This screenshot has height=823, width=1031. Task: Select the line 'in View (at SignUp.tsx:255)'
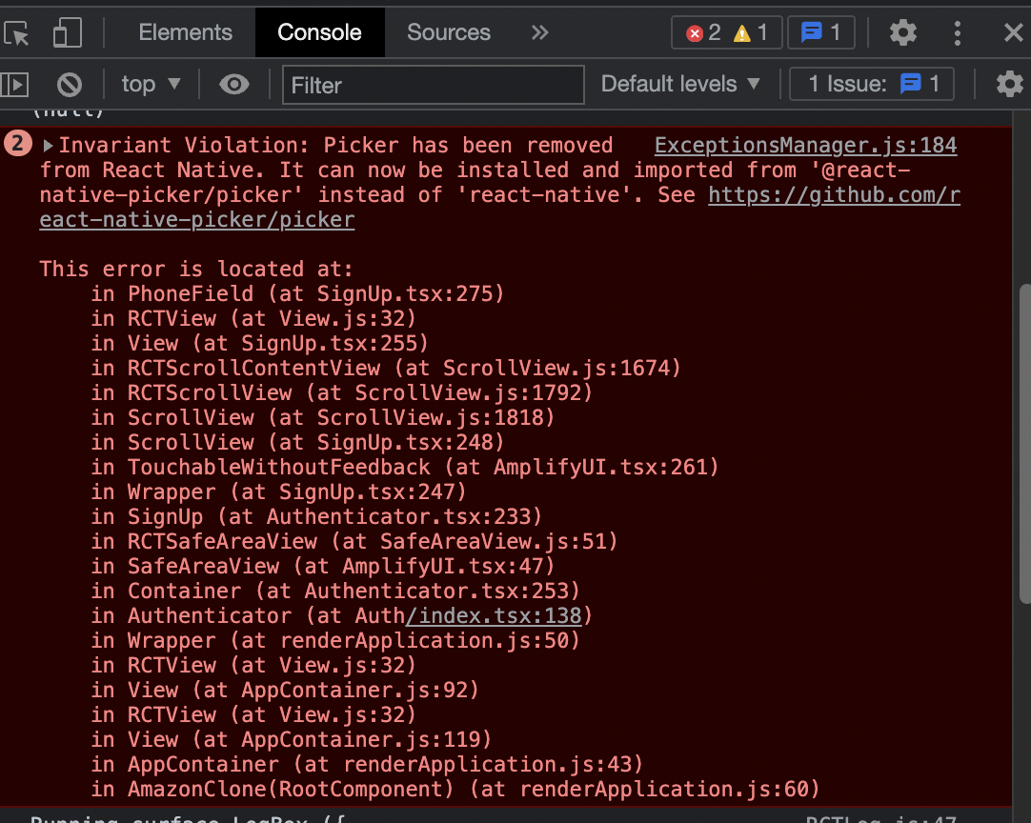click(260, 343)
